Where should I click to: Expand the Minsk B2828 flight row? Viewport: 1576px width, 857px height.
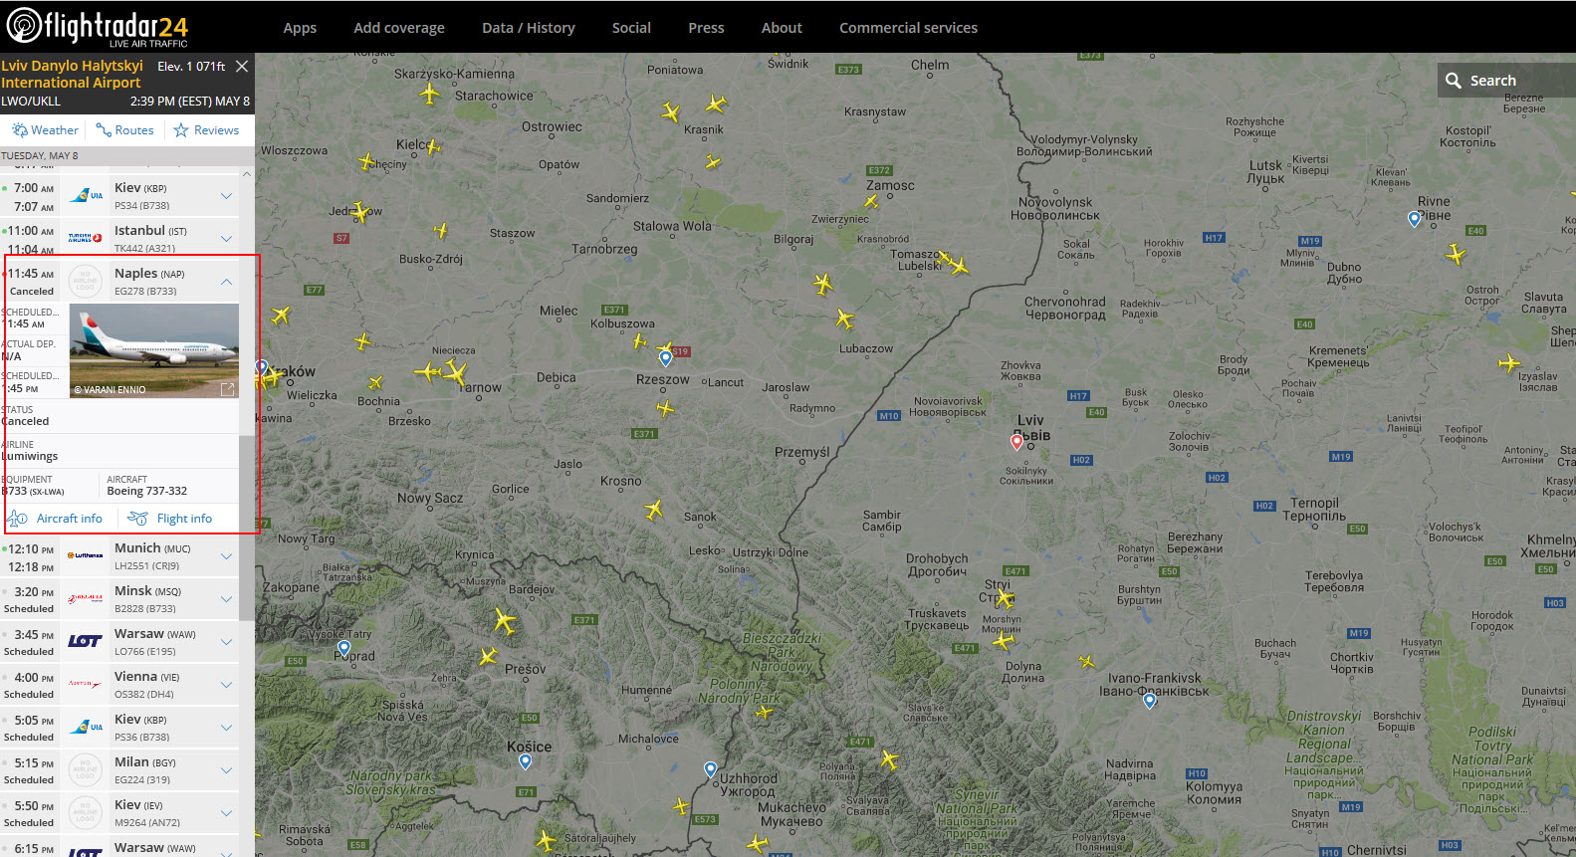[227, 599]
